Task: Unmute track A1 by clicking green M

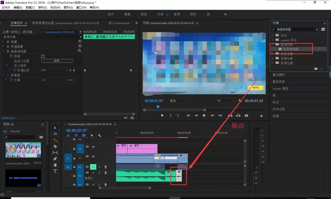Action: 93,167
